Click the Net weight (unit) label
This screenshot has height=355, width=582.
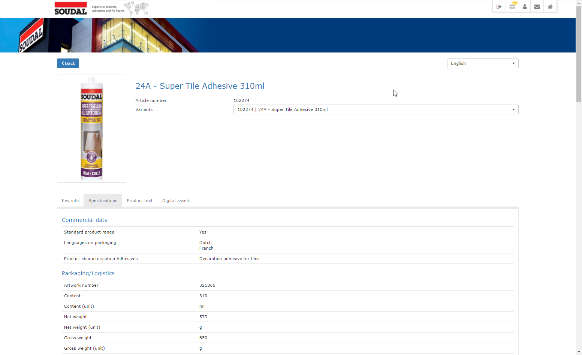click(82, 327)
